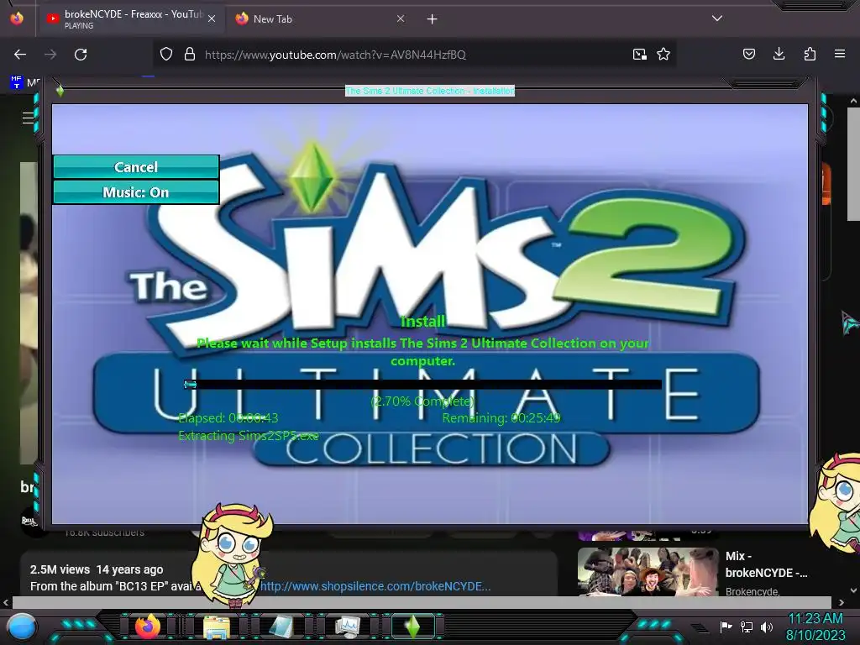Click the 2.5M views 14 years ago text
This screenshot has width=860, height=645.
pyautogui.click(x=97, y=569)
